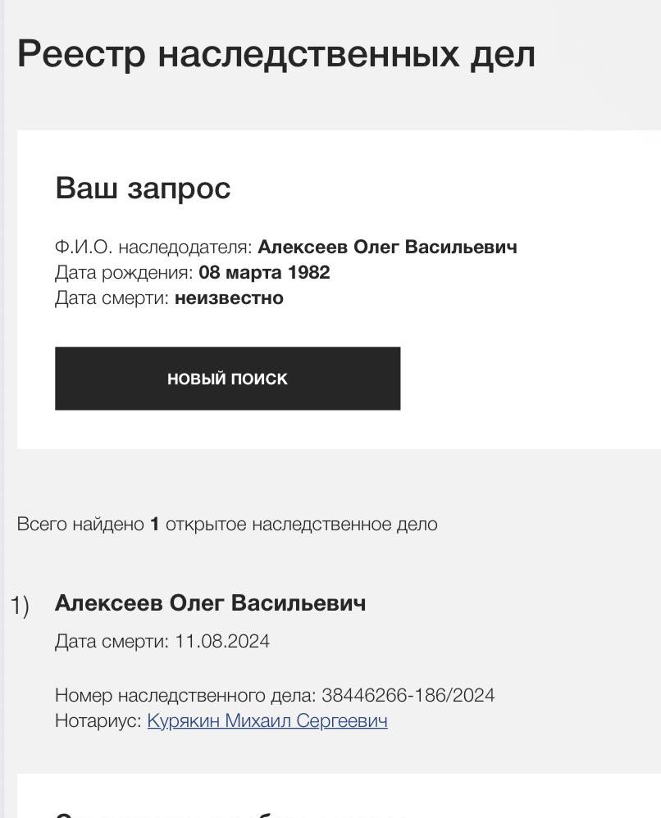This screenshot has width=661, height=818.
Task: Click the Номер наследственного дела label
Action: [x=185, y=696]
